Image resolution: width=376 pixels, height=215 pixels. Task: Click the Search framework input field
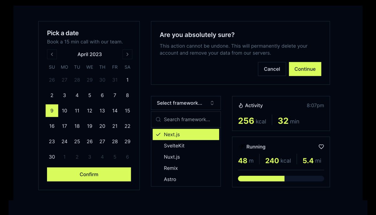(186, 119)
